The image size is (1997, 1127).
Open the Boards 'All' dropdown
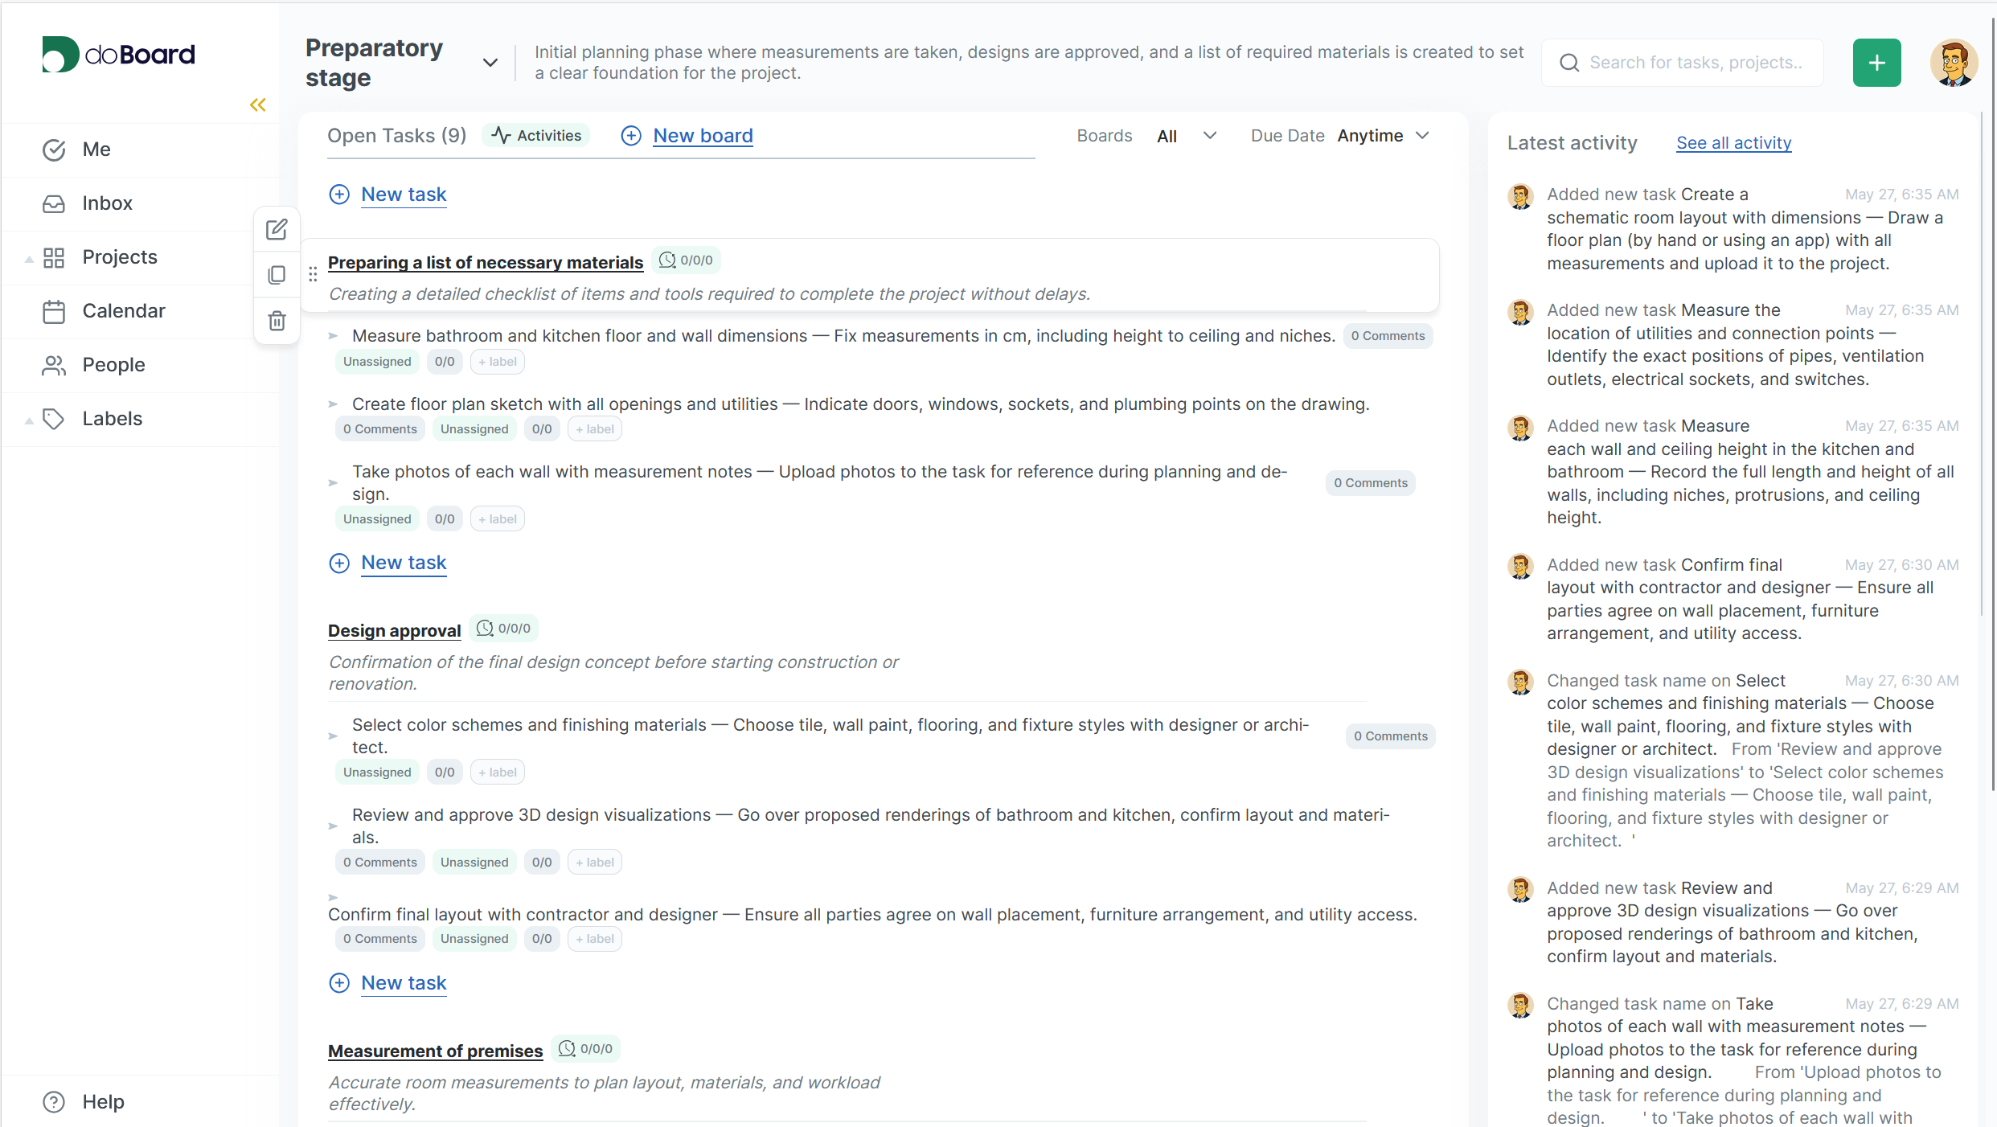coord(1187,135)
